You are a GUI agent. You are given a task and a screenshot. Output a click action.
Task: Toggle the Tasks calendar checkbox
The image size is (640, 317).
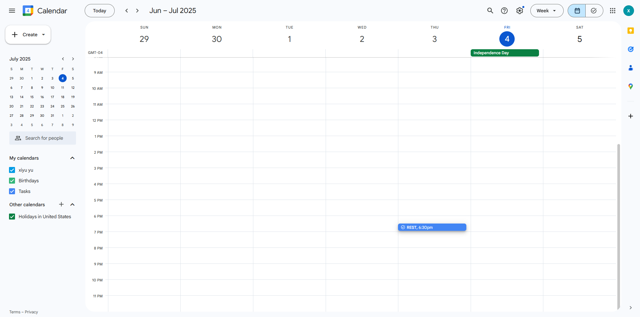click(x=12, y=191)
